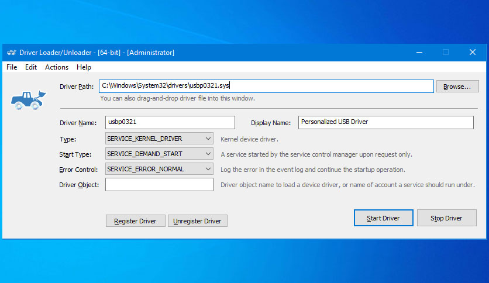Open the Actions menu

tap(57, 67)
